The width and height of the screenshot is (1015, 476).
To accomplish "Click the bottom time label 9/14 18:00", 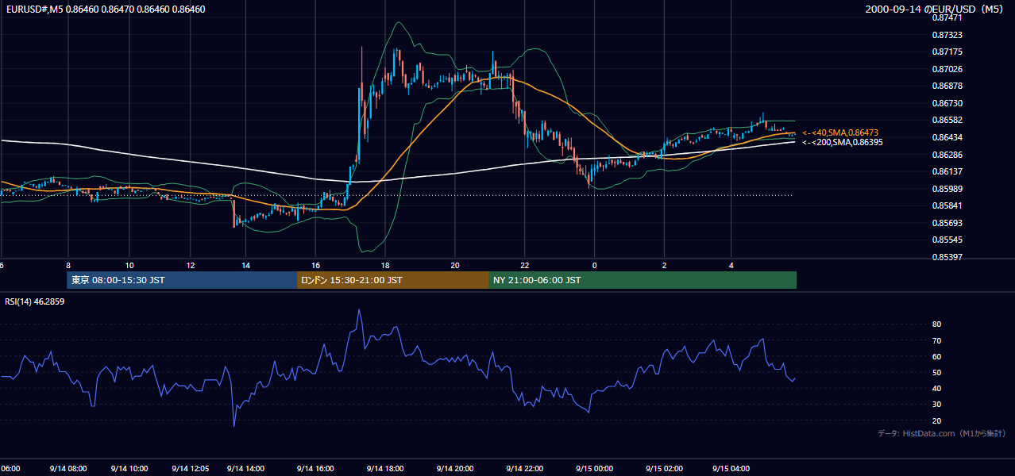I will click(384, 468).
